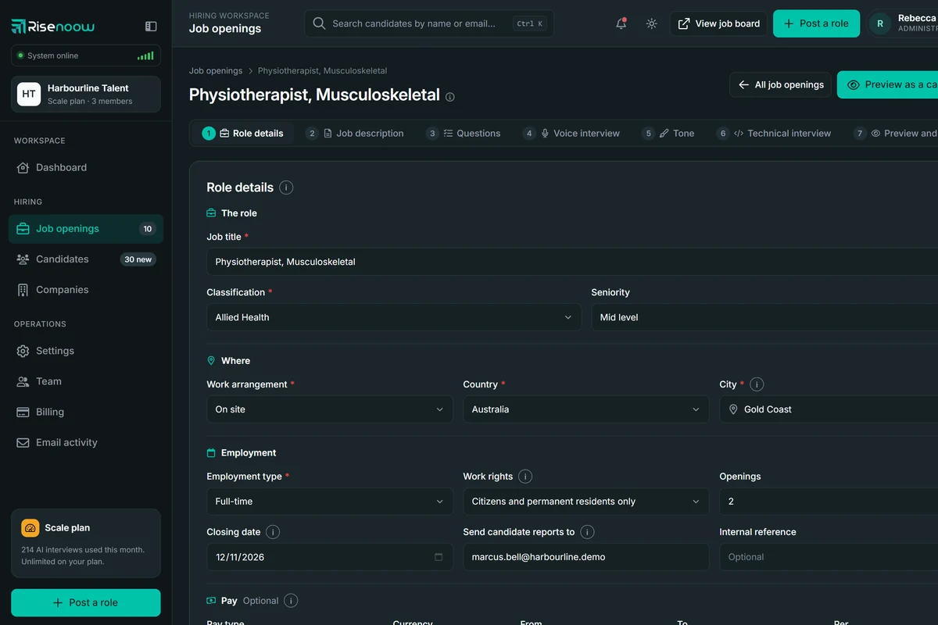Click info icon next to Closing date
The height and width of the screenshot is (625, 938).
click(273, 532)
